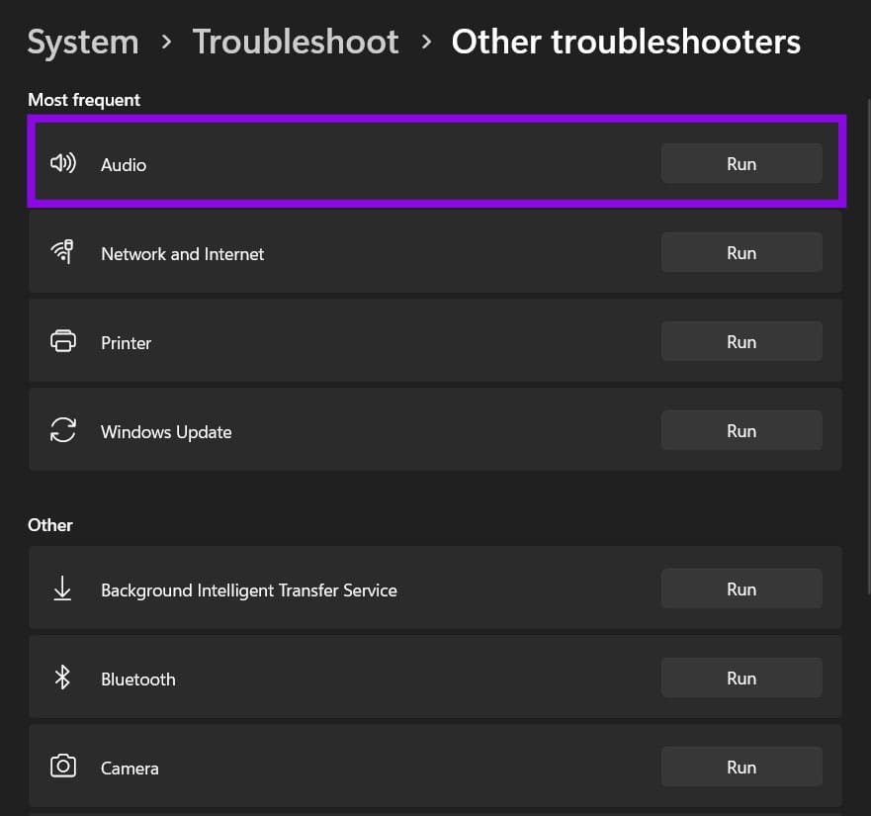
Task: Click the Most frequent section heading
Action: (x=84, y=100)
